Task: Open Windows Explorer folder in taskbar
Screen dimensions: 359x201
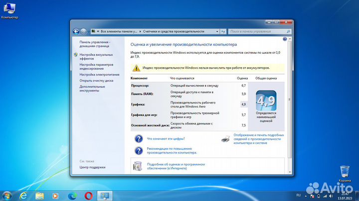Action: (39, 196)
